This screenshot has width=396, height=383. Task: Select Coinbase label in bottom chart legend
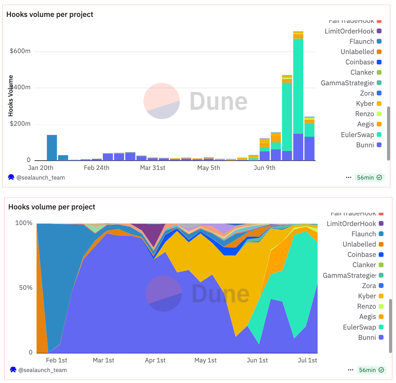click(362, 255)
